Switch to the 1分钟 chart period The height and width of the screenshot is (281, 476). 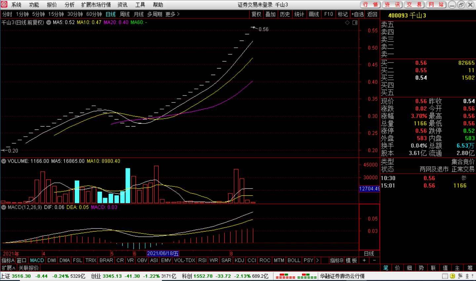pos(22,14)
